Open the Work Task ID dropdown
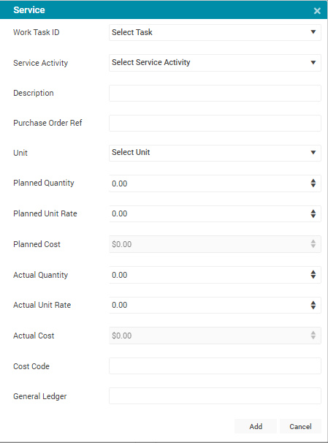Viewport: 328px width, 443px height. (x=215, y=32)
